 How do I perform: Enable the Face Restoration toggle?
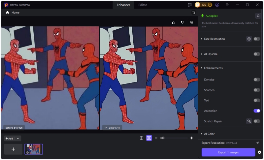pos(257,39)
